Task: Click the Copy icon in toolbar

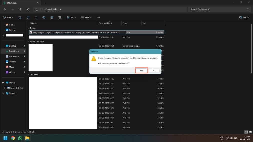Action: [28, 17]
